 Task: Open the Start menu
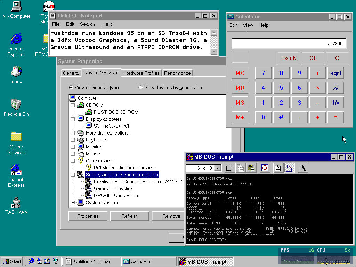pyautogui.click(x=12, y=261)
